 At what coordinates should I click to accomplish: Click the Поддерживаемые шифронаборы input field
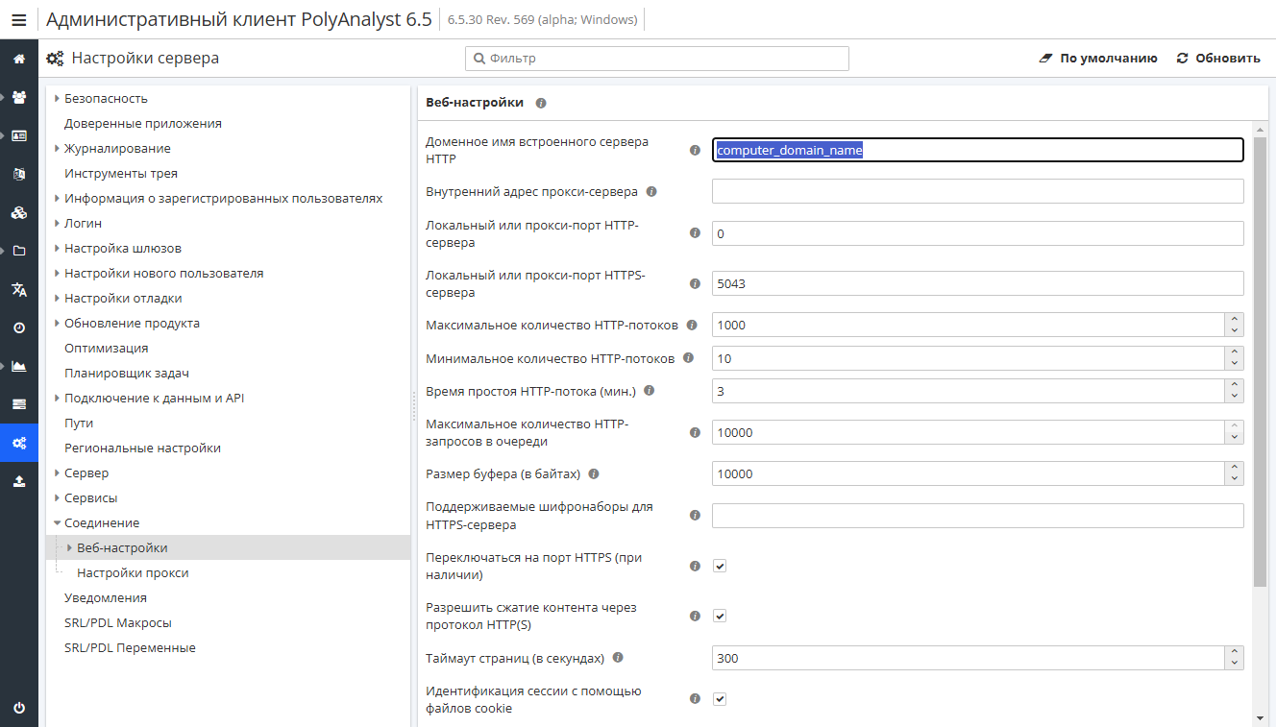click(978, 516)
